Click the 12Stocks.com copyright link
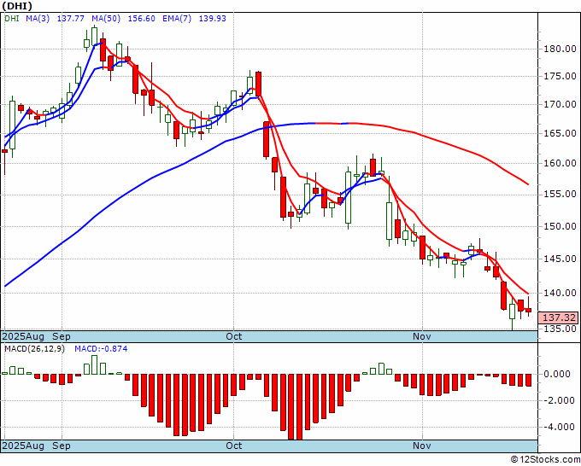This screenshot has height=466, width=581. [545, 459]
